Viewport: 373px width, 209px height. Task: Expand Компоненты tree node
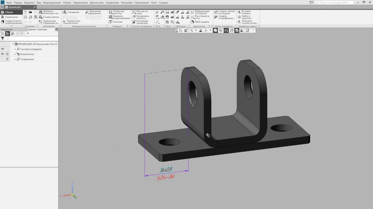(x=15, y=54)
